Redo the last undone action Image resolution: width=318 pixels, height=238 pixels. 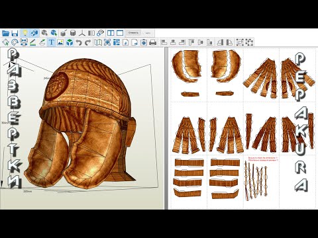[88, 42]
